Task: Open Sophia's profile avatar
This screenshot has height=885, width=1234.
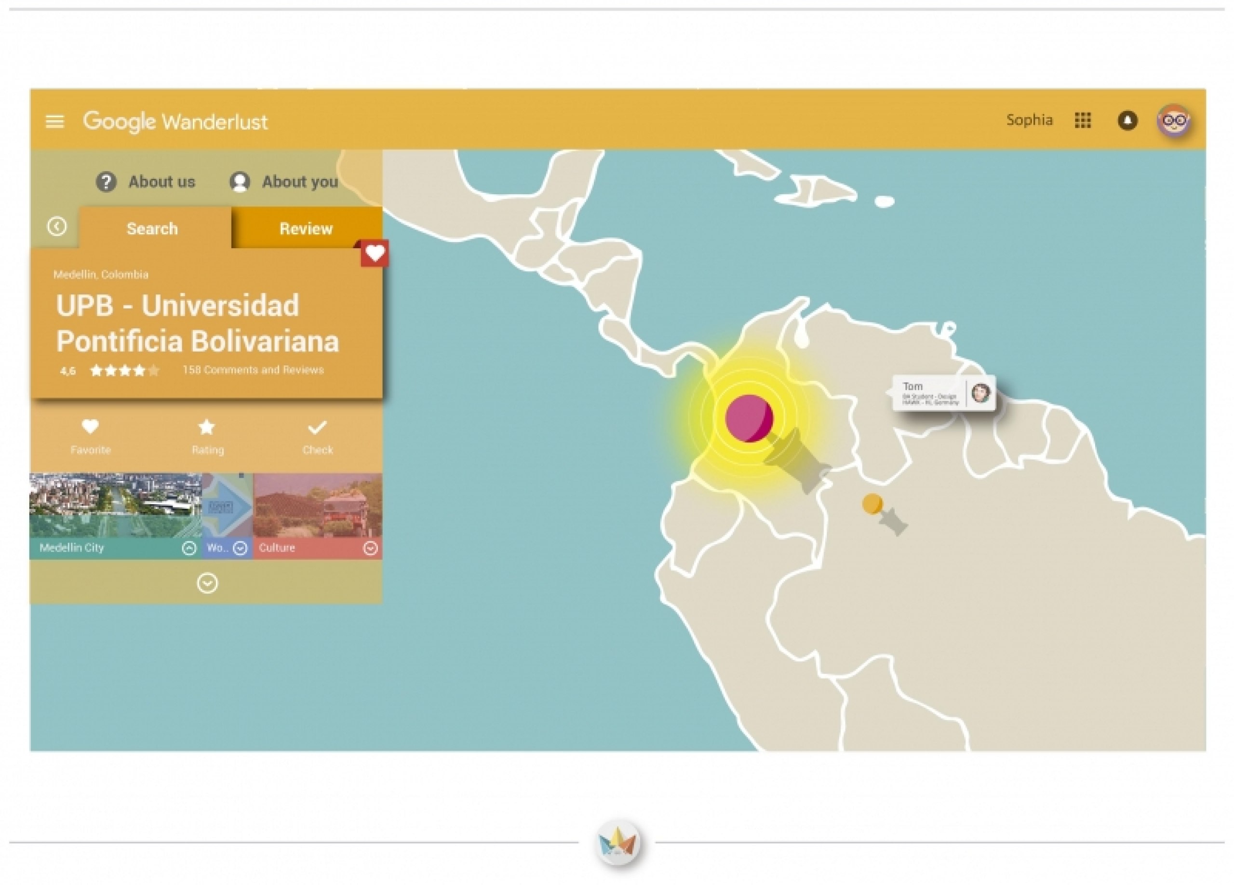Action: 1174,121
